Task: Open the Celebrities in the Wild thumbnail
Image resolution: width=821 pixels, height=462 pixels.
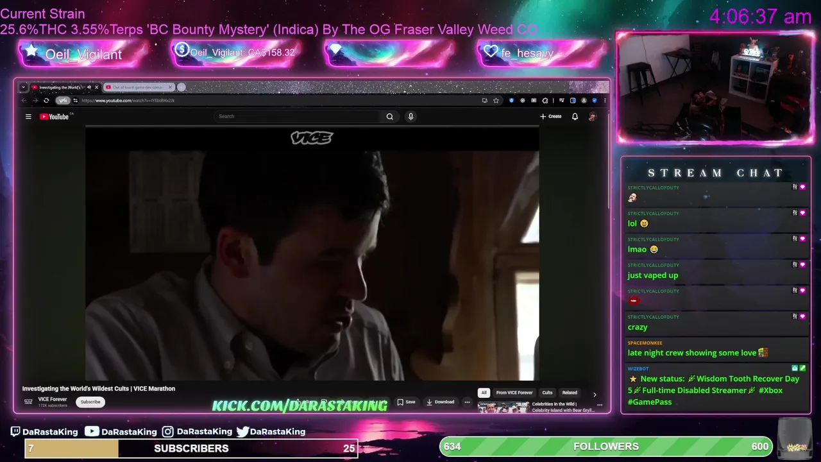Action: tap(503, 407)
